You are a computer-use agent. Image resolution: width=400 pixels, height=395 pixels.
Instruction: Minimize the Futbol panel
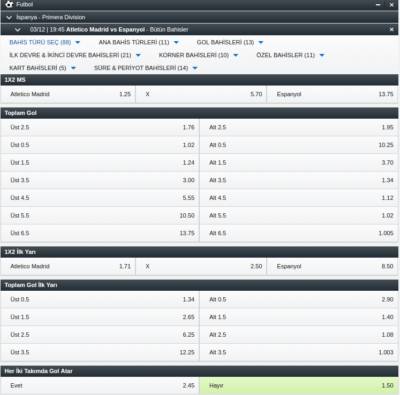coord(378,5)
